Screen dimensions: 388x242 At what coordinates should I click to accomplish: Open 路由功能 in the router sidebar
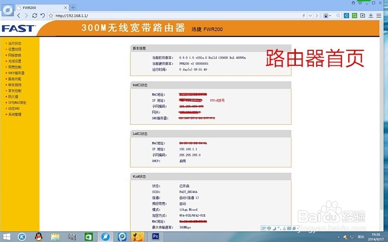15,79
